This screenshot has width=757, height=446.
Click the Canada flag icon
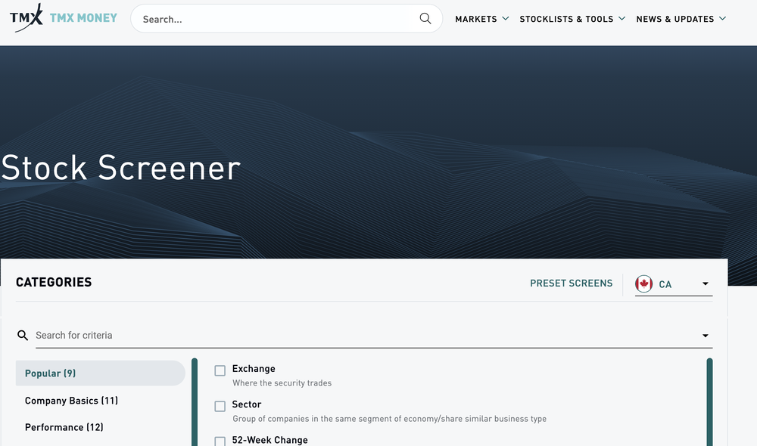click(x=643, y=283)
